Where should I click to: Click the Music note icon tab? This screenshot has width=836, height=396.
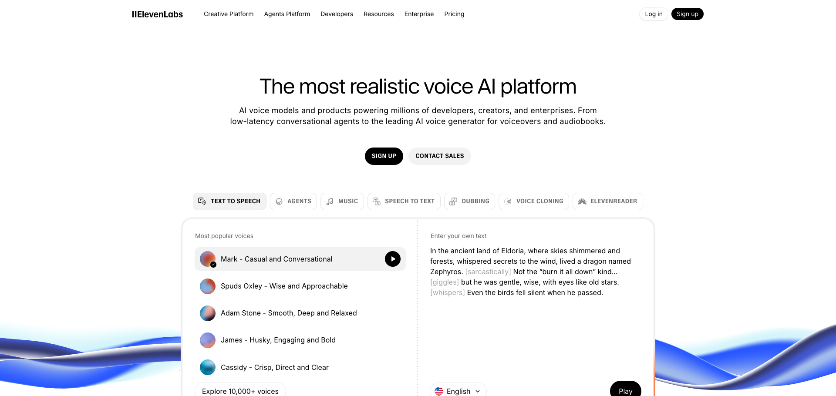click(x=330, y=201)
